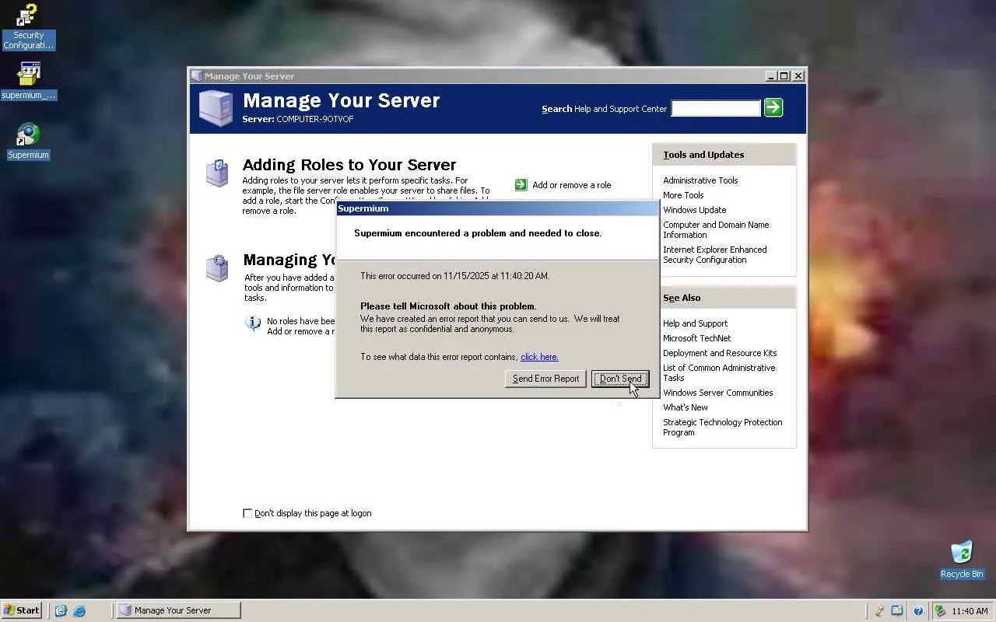Select the Recycle Bin desktop icon
996x622 pixels.
[962, 560]
